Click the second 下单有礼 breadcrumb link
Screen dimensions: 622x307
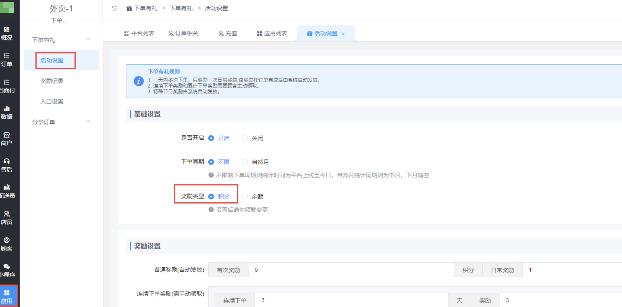[181, 8]
